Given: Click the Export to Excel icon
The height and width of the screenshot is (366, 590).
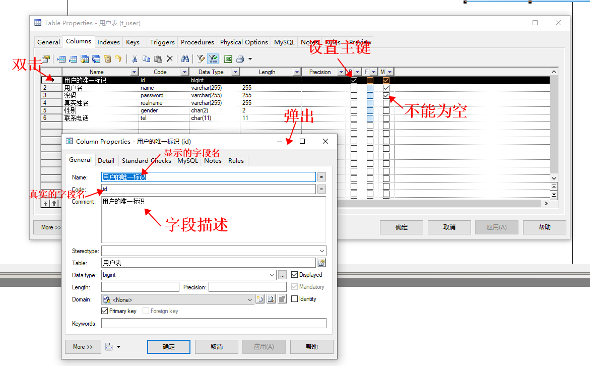Looking at the screenshot, I should tap(228, 59).
